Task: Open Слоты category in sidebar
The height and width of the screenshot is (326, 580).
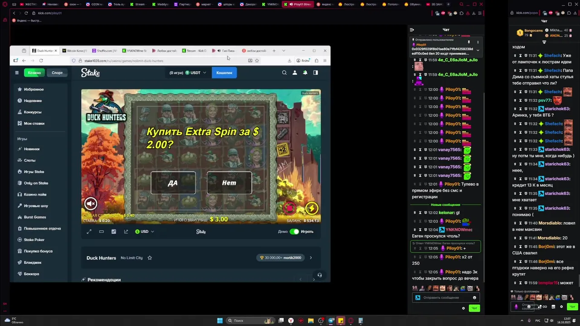Action: click(x=29, y=160)
